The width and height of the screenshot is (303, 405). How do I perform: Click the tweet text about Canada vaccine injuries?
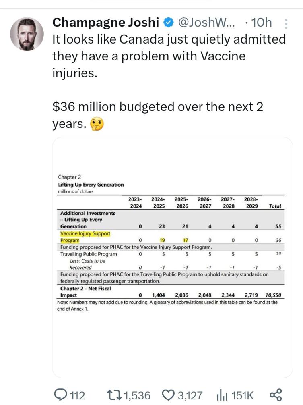(x=169, y=57)
